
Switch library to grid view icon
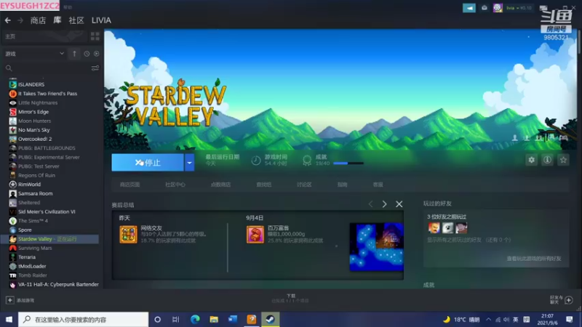(x=95, y=36)
